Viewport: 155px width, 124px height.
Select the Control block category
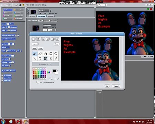pos(19,10)
